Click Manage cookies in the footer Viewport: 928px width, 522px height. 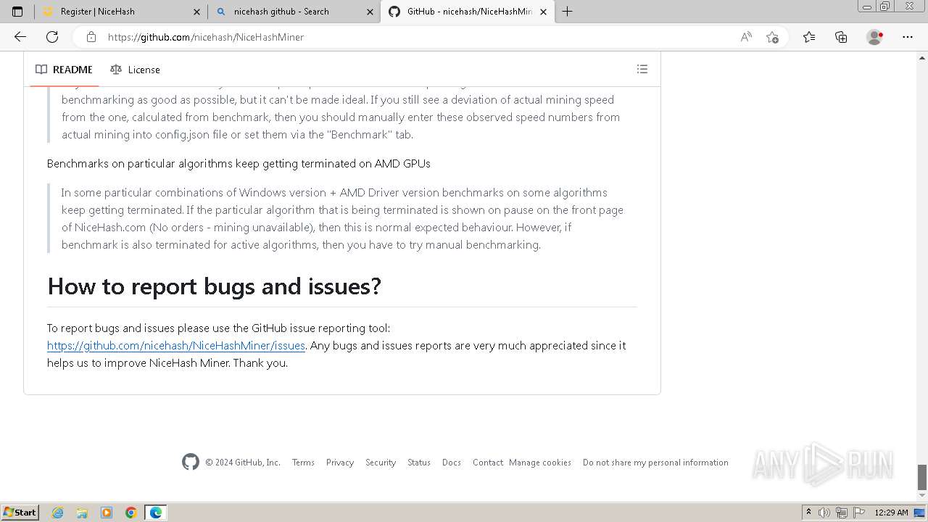pyautogui.click(x=540, y=463)
